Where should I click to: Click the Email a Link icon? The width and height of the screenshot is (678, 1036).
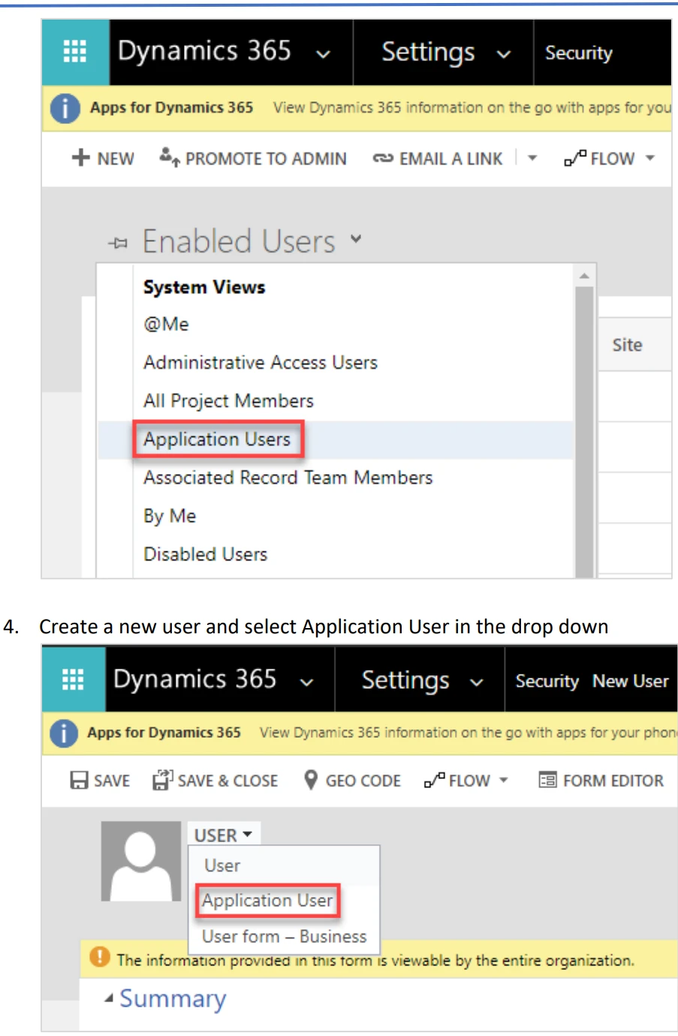(383, 159)
